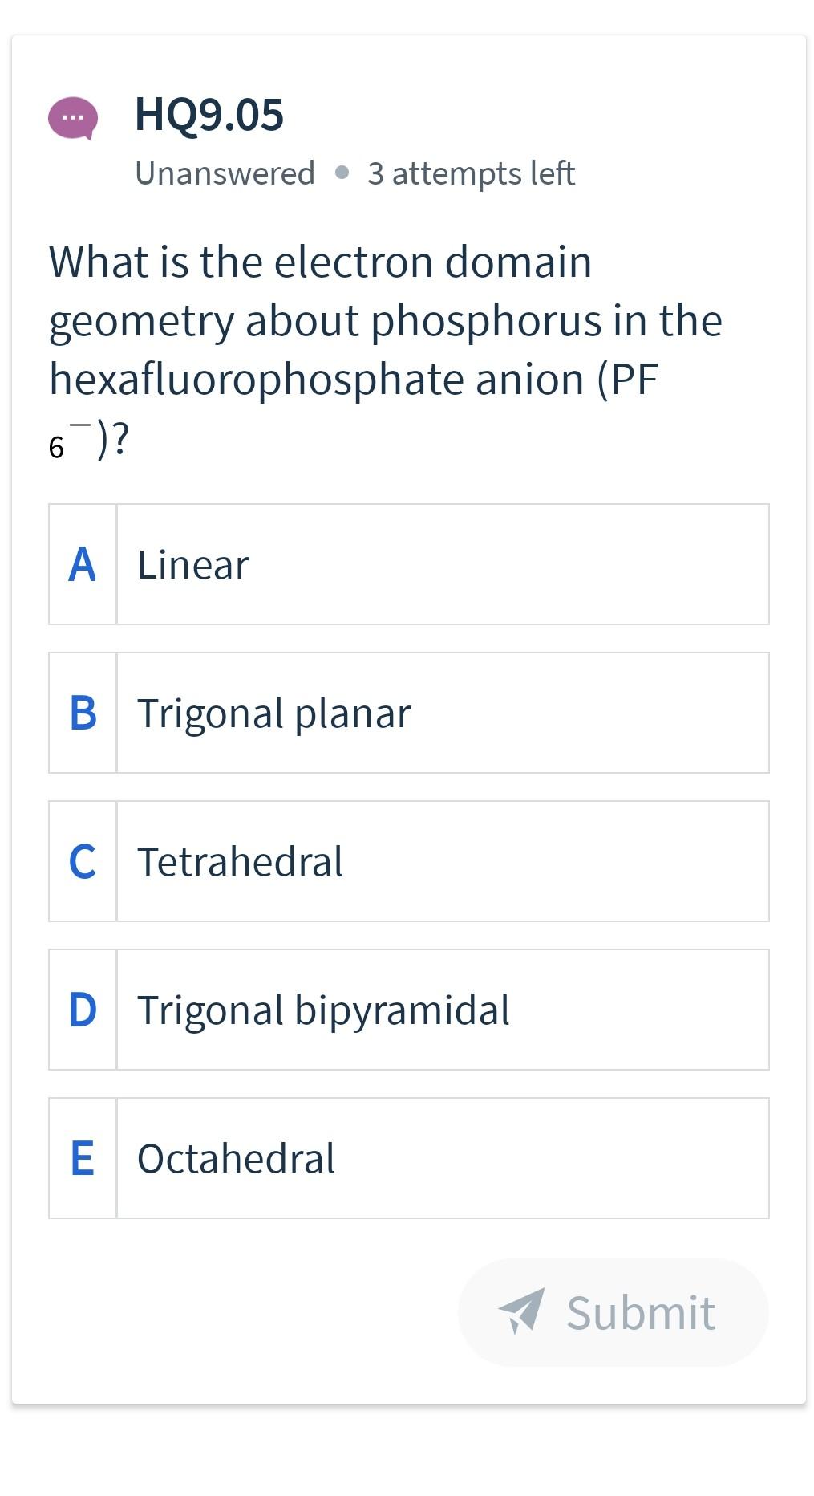Select answer letter B

[x=83, y=713]
